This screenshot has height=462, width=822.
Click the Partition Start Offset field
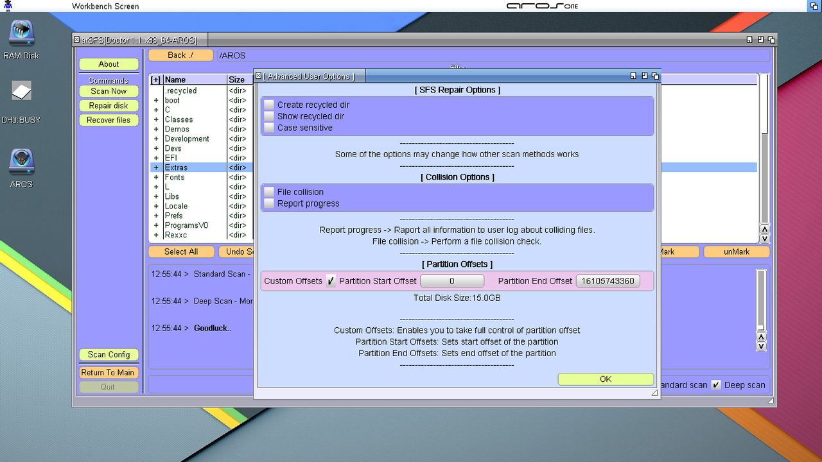pyautogui.click(x=452, y=281)
